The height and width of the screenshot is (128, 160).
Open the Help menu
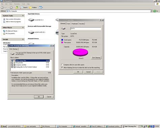click(28, 4)
